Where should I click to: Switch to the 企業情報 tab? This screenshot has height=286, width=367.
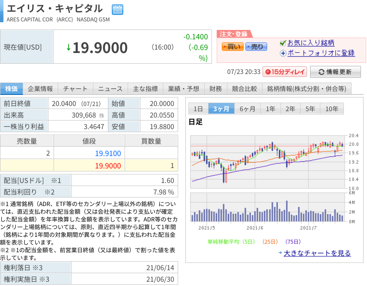coord(40,89)
